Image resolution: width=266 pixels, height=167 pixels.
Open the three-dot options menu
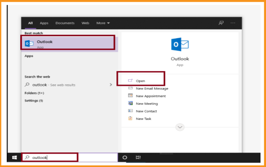[x=233, y=23]
